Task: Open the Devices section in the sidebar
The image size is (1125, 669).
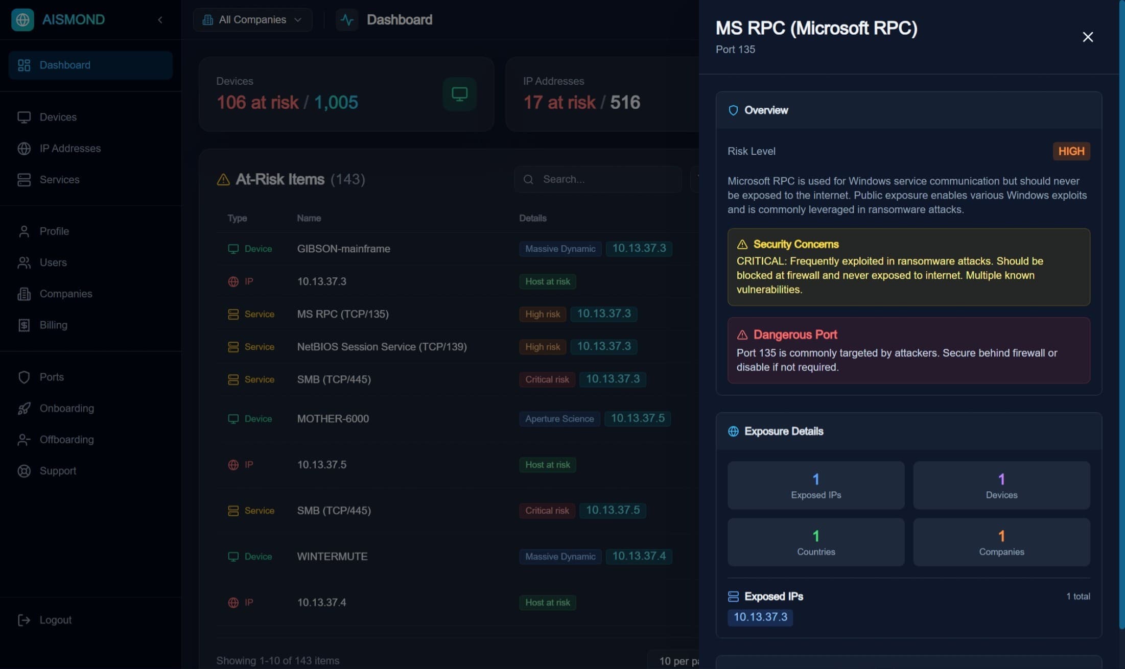Action: (58, 117)
